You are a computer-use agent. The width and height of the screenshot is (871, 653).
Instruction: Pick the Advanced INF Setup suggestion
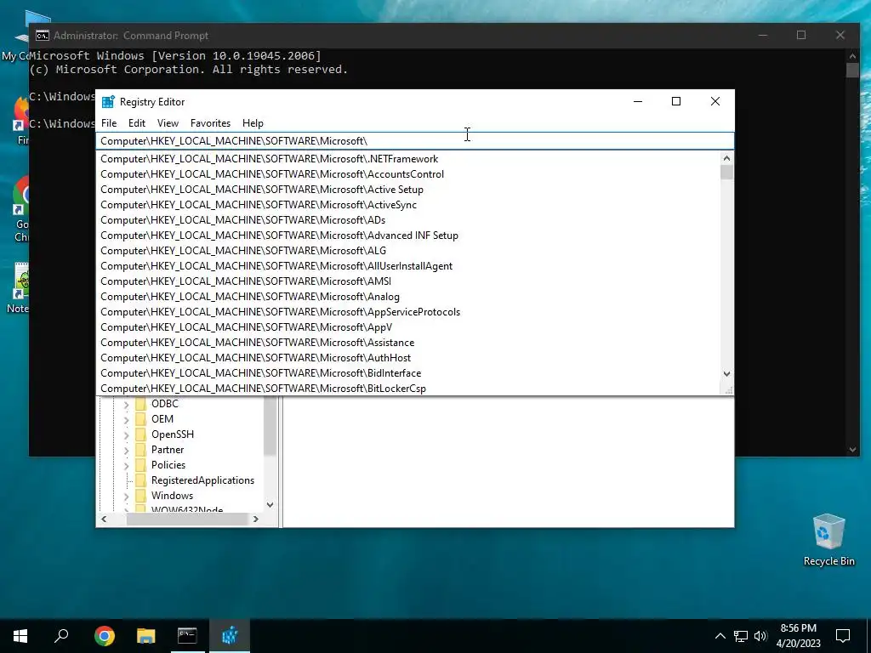point(408,236)
